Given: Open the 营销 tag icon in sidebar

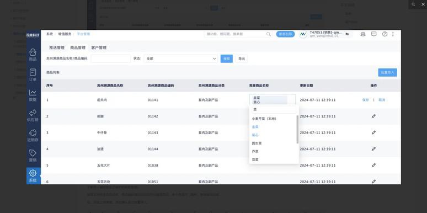Looking at the screenshot, I should (x=33, y=156).
